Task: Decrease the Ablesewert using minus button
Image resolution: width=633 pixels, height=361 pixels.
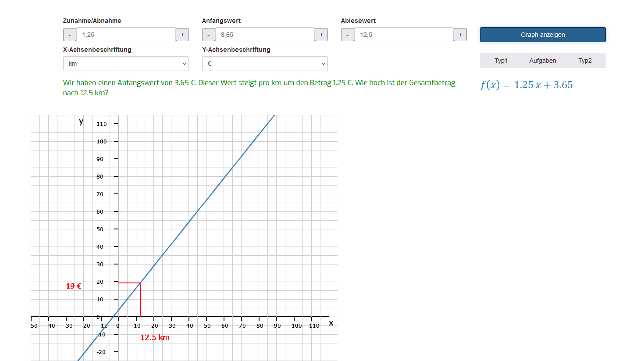Action: click(x=347, y=35)
